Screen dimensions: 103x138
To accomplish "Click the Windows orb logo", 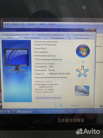I will tap(83, 51).
